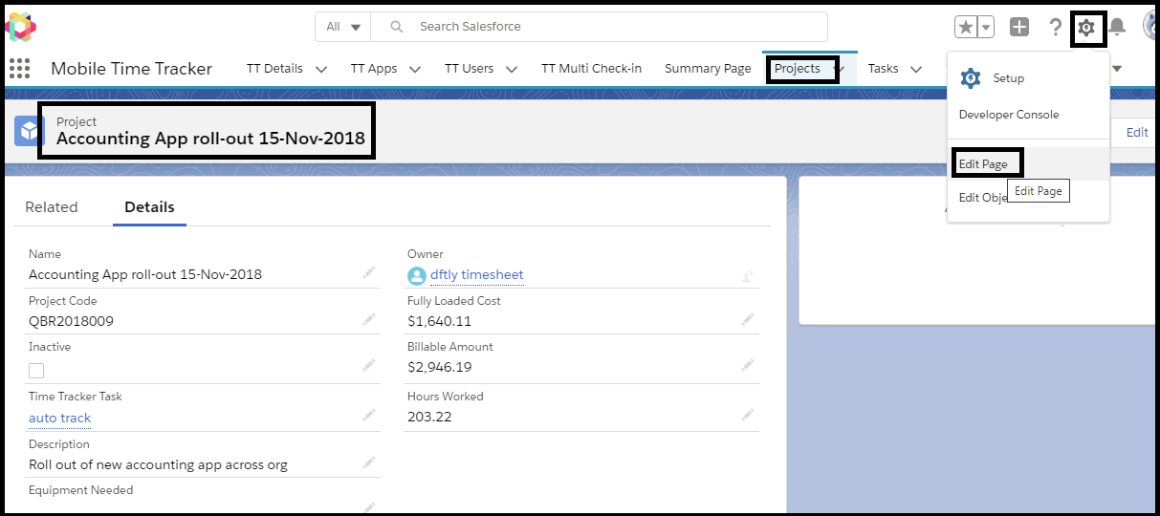Viewport: 1160px width, 516px height.
Task: Click the Project cube record icon
Action: (x=30, y=131)
